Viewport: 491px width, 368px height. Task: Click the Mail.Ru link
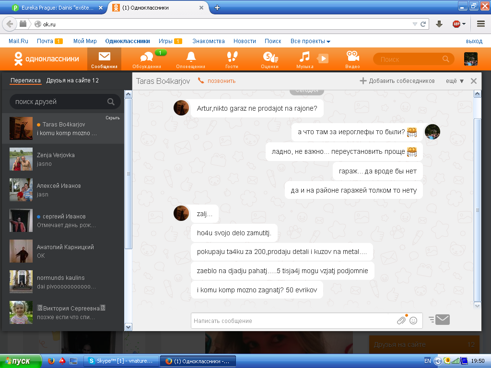tap(18, 41)
